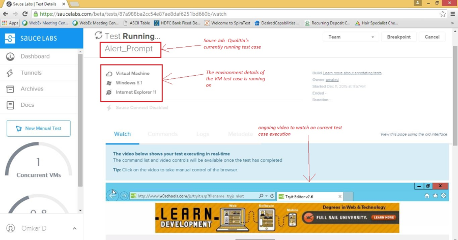Start a New Manual Test
This screenshot has height=240, width=458.
(x=39, y=129)
